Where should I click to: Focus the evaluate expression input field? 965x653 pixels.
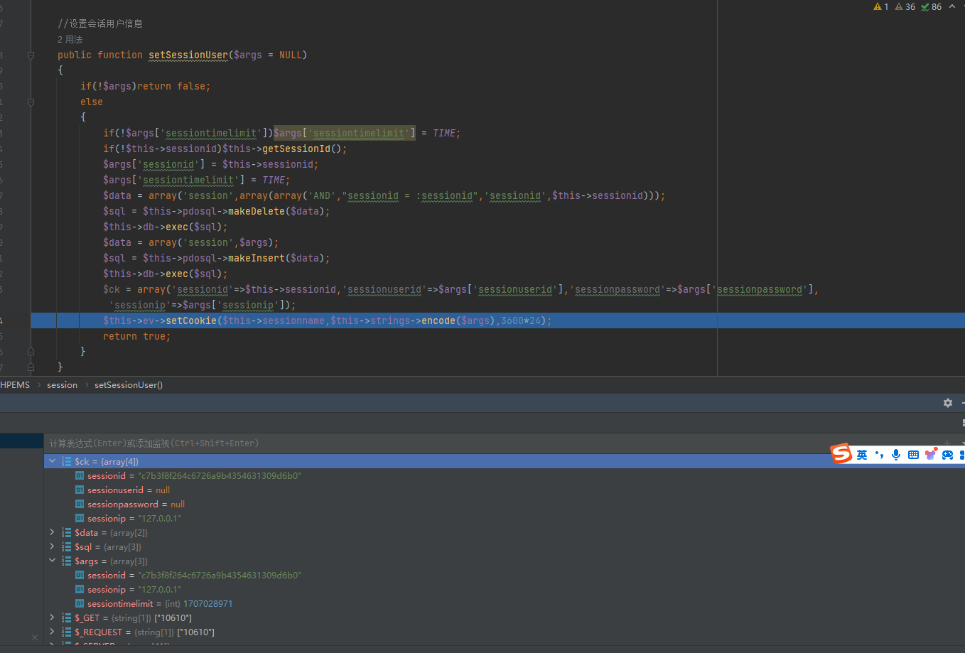490,443
